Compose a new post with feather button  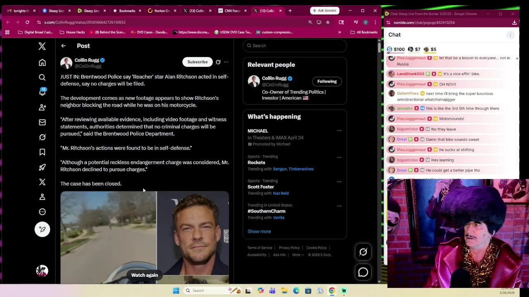coord(42,229)
